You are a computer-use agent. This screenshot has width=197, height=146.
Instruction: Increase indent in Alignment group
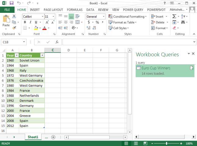click(x=66, y=28)
